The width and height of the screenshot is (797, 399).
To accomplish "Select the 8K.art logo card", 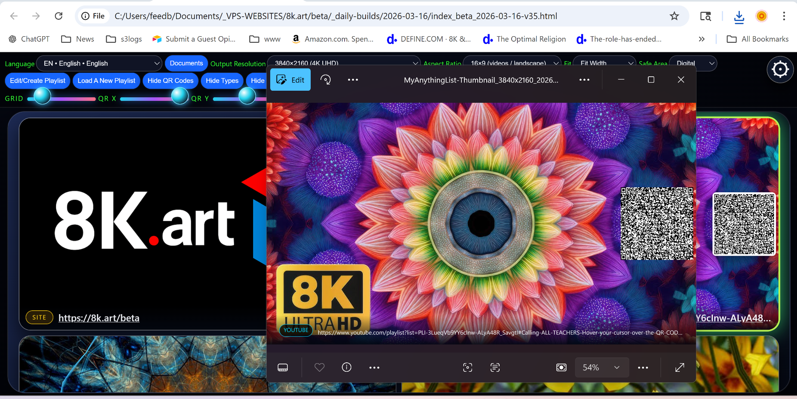I will coord(143,224).
